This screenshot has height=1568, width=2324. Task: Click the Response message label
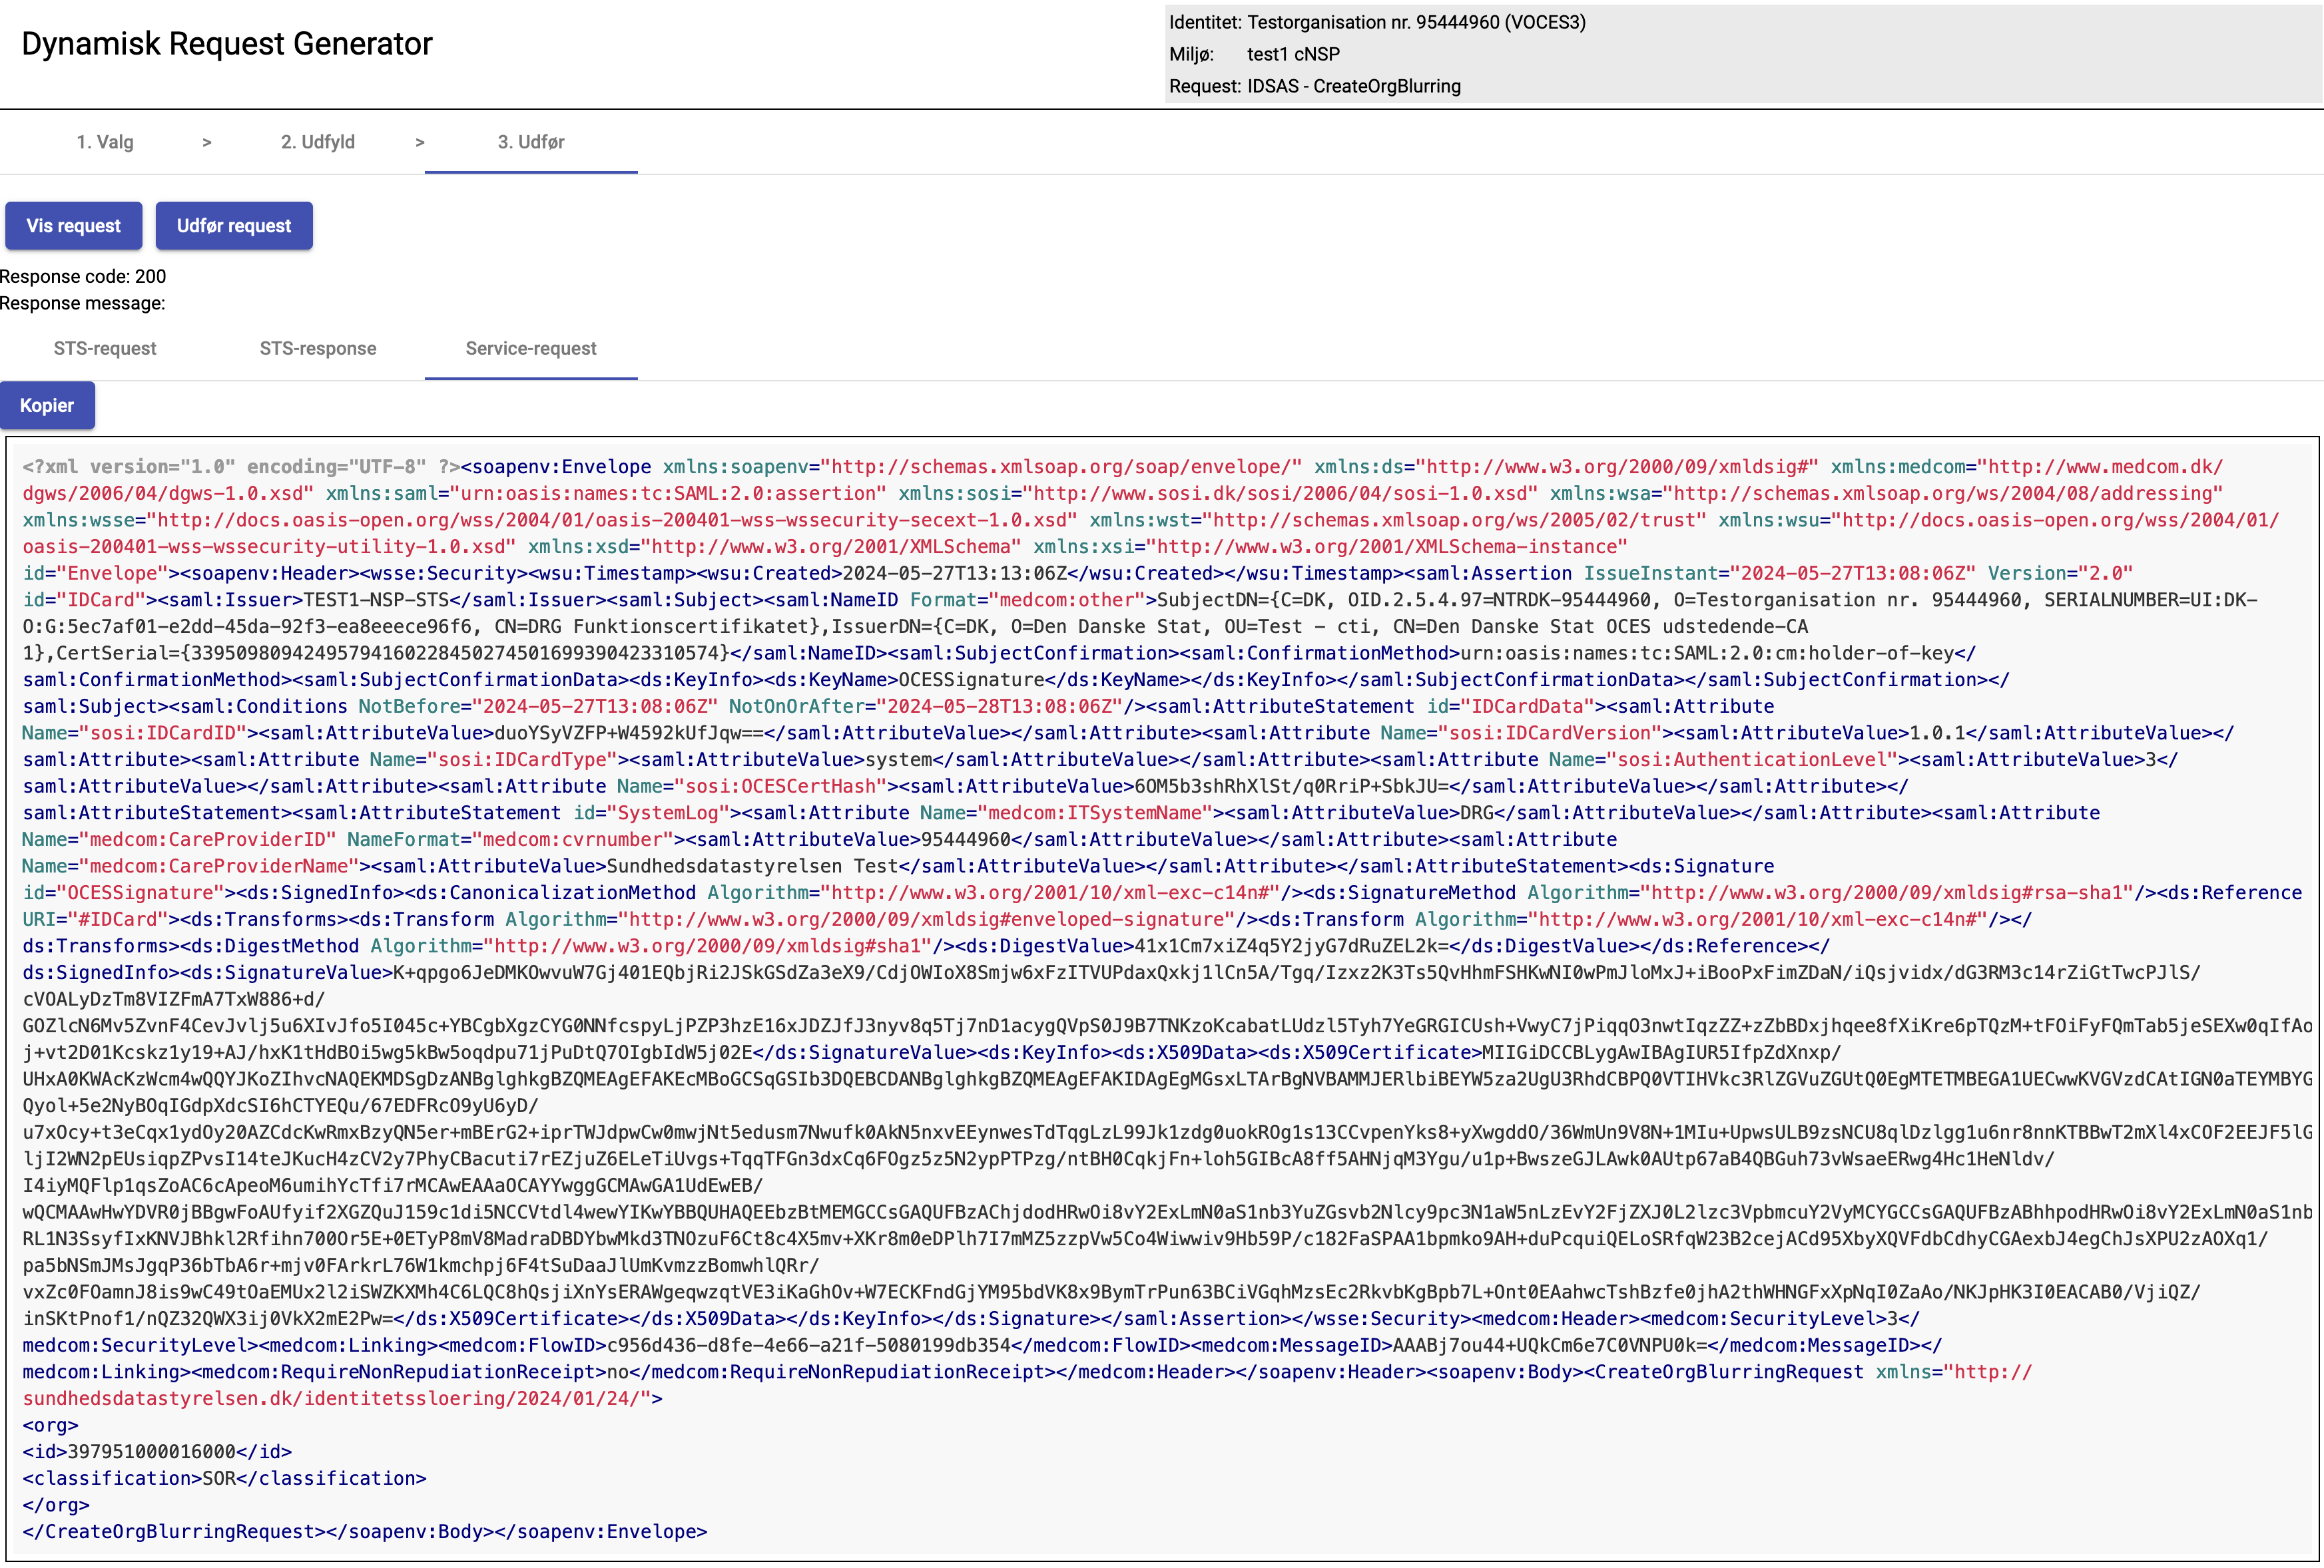coord(83,303)
